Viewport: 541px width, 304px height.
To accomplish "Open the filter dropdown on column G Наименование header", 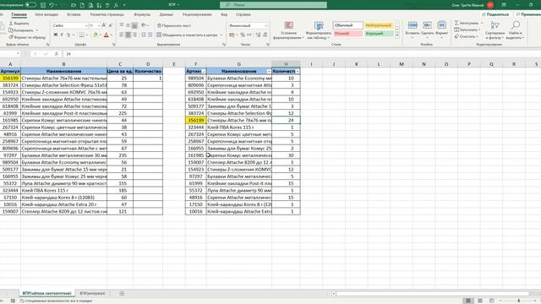I will tap(269, 71).
